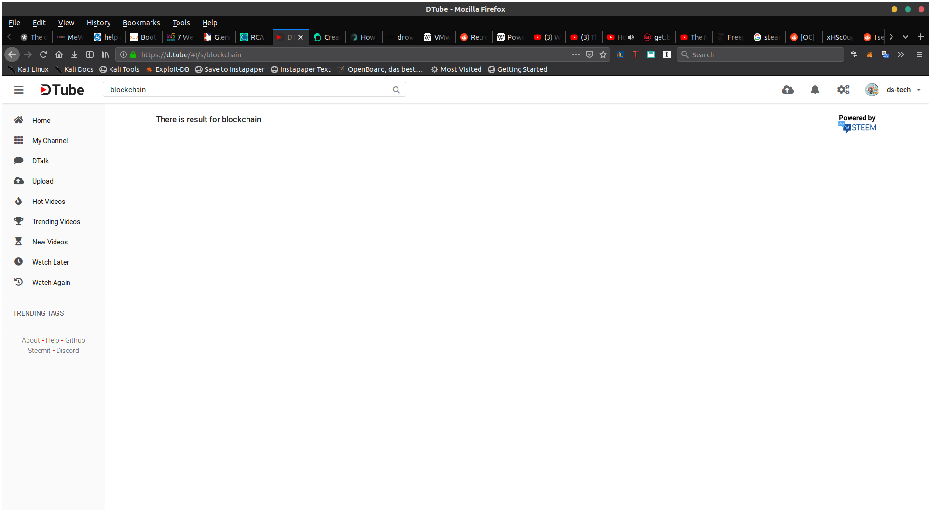The width and height of the screenshot is (933, 514).
Task: Open the DTube hamburger menu
Action: [x=19, y=90]
